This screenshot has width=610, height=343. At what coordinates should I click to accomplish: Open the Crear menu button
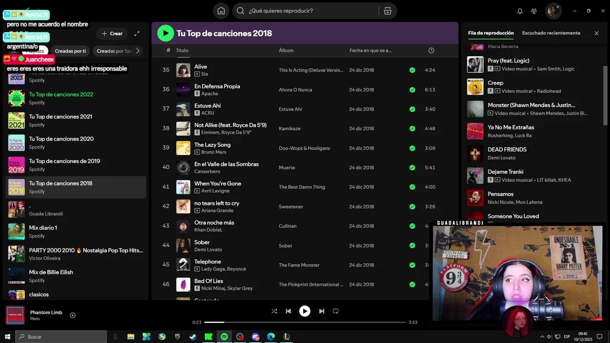(112, 33)
